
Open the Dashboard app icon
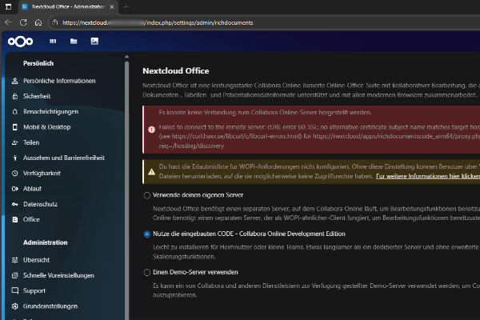click(x=53, y=41)
